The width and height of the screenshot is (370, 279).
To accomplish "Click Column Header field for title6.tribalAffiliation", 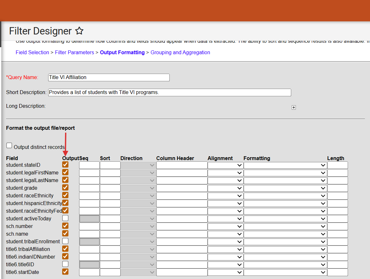I will (182, 250).
